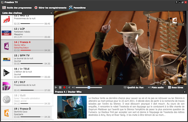188x122 pixels.
Task: Select the 18 / Gulli channel title
Action: [20, 95]
